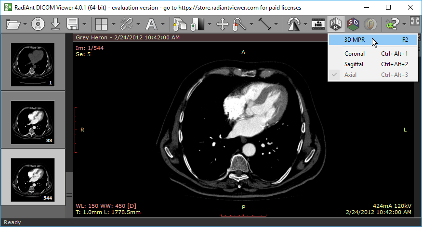Open the 3D volume rendering icon

click(353, 24)
